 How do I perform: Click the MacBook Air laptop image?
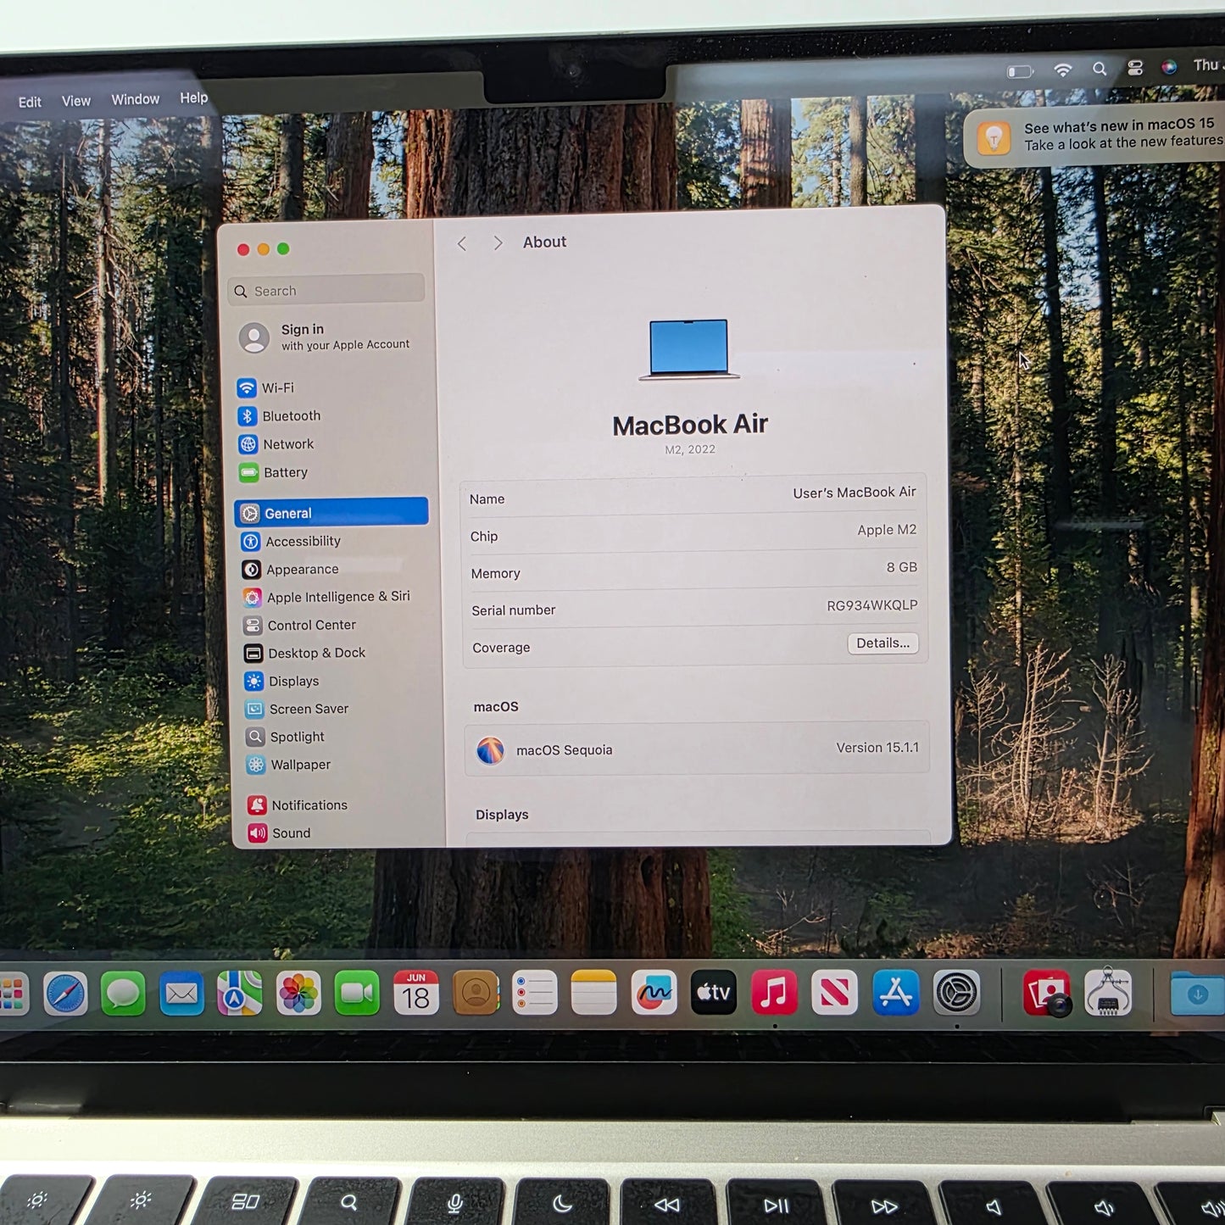click(x=689, y=349)
